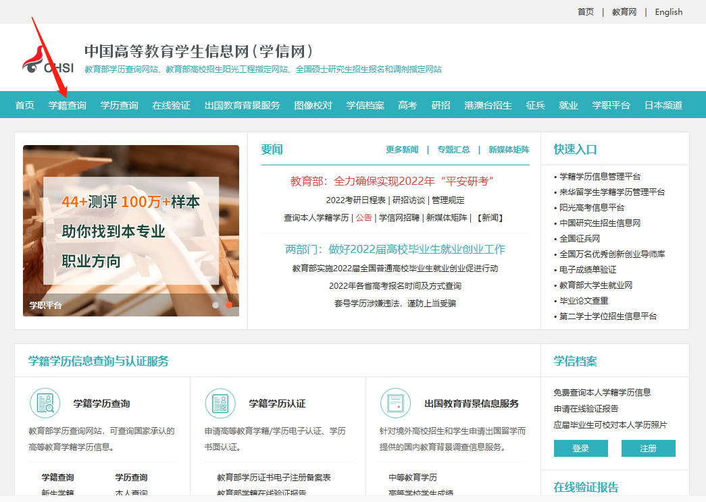Open 新媒体矩阵 link in 要闻 header
Image resolution: width=706 pixels, height=502 pixels.
pyautogui.click(x=509, y=150)
